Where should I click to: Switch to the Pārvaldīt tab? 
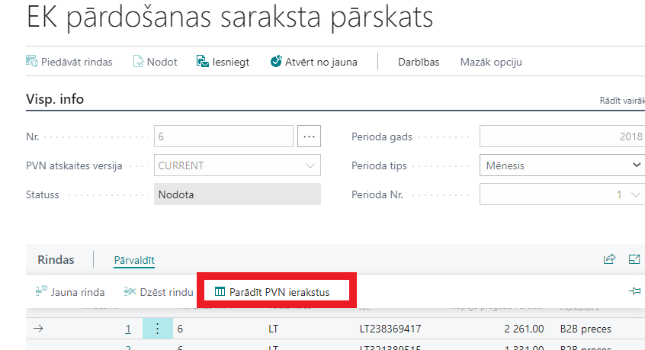(134, 260)
